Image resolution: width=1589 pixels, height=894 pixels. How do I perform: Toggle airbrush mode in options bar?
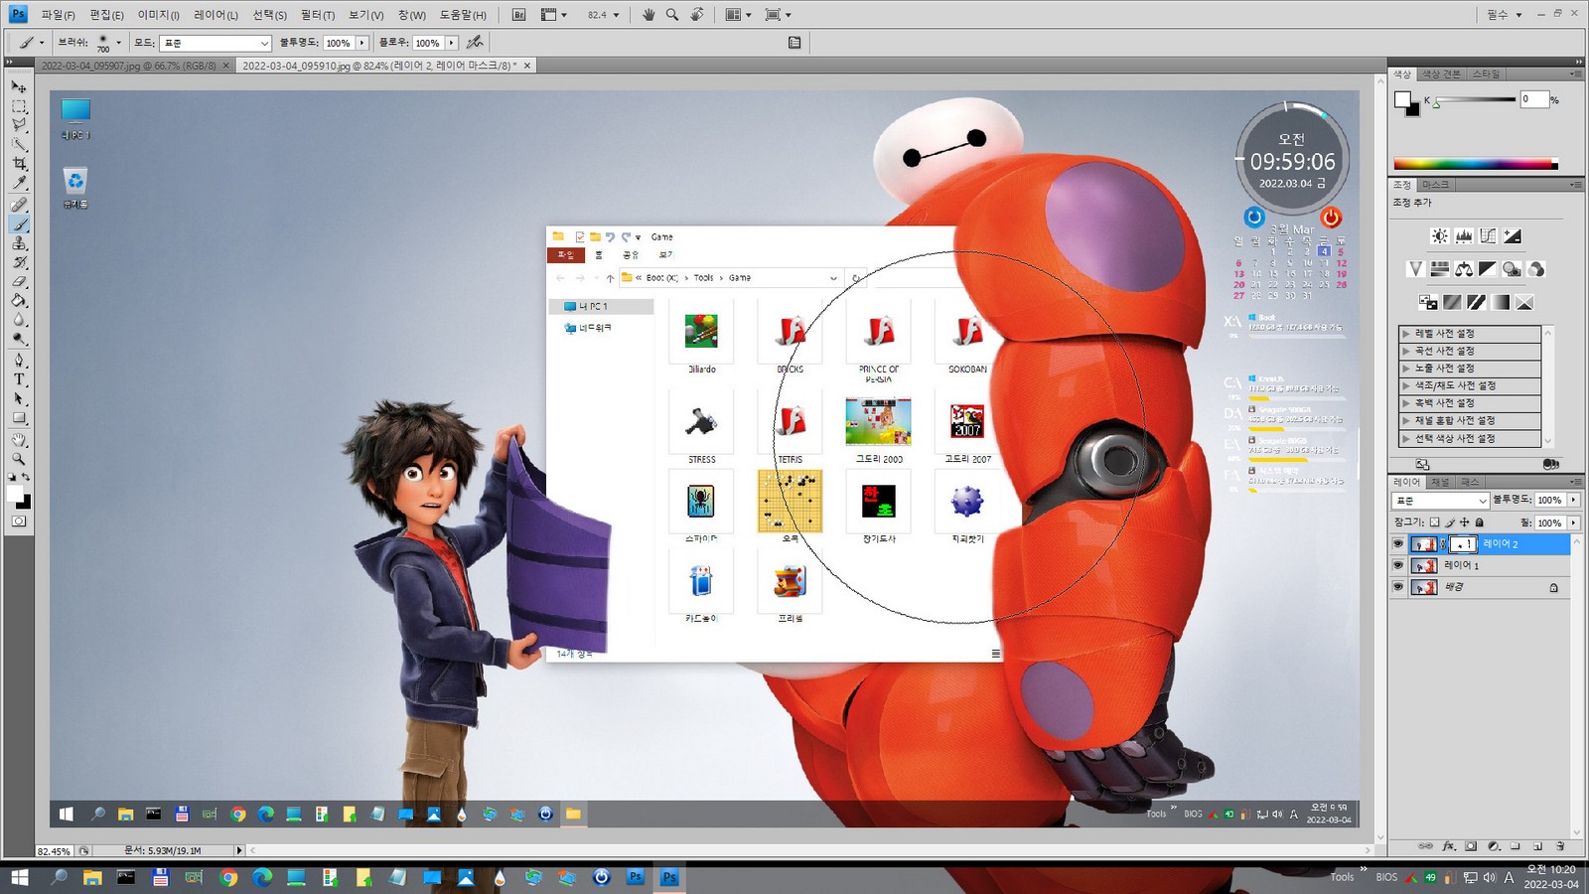pyautogui.click(x=475, y=42)
